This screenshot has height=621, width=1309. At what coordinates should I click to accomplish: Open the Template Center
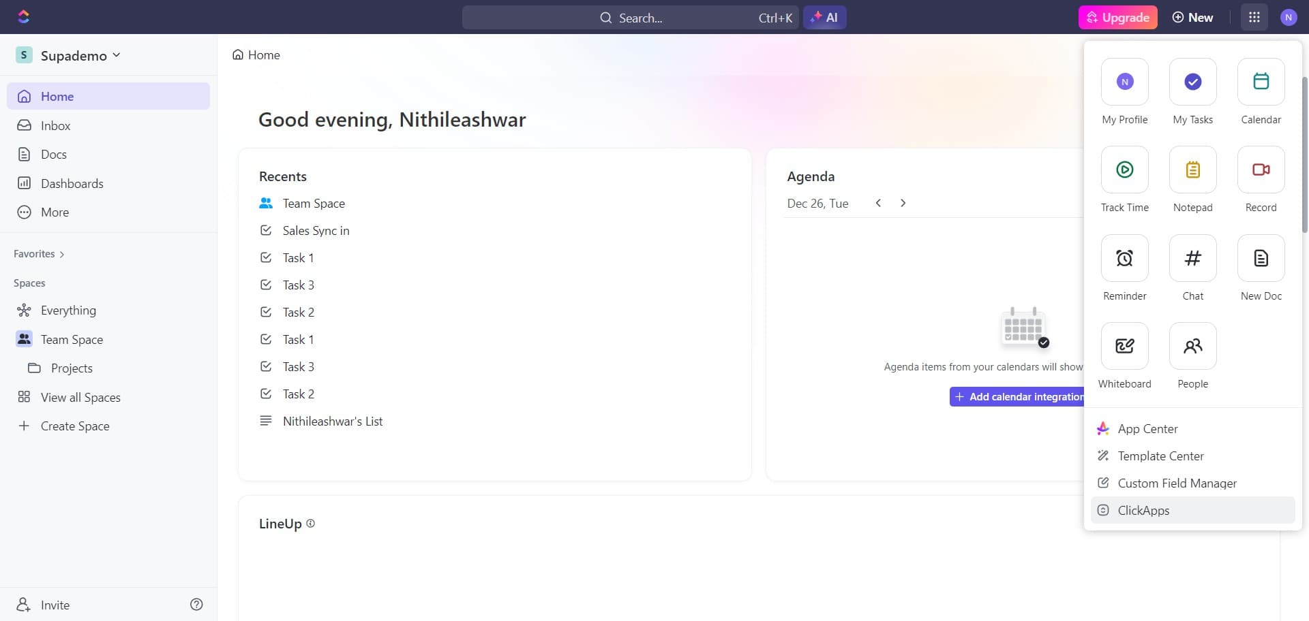pos(1160,456)
